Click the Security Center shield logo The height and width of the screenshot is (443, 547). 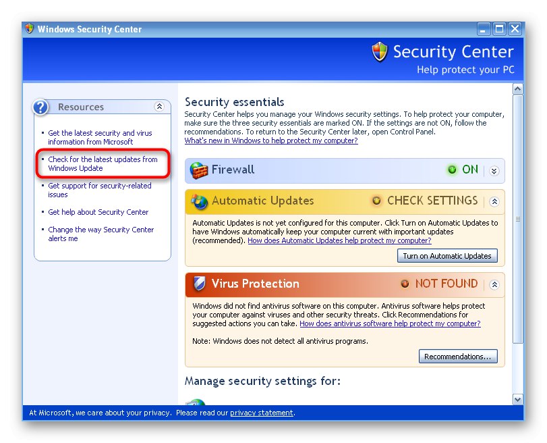point(380,52)
